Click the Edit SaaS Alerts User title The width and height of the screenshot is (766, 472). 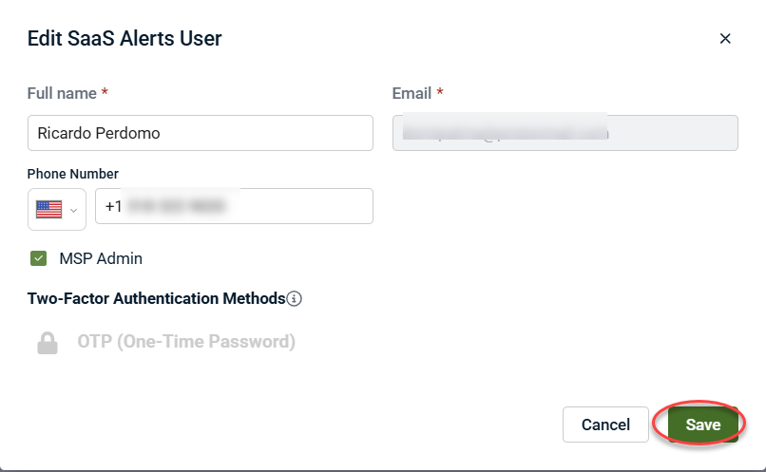(x=124, y=39)
